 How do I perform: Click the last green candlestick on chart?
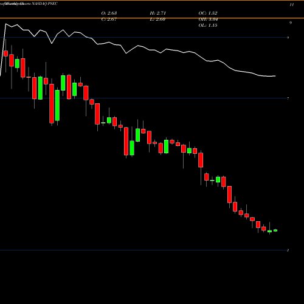click(x=275, y=230)
